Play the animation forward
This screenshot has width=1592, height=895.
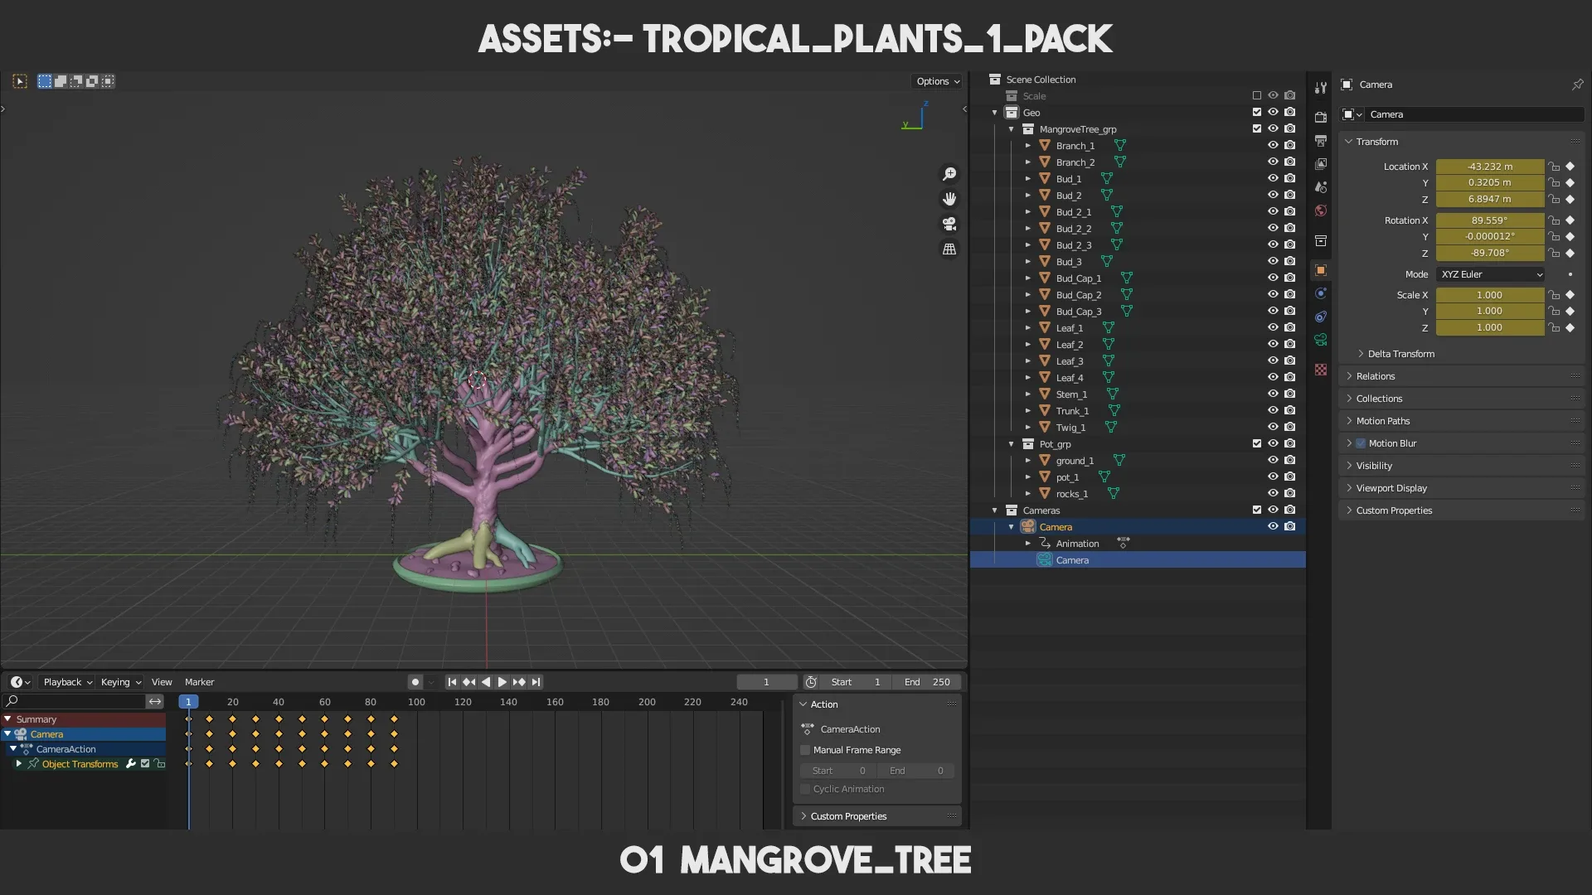coord(502,682)
